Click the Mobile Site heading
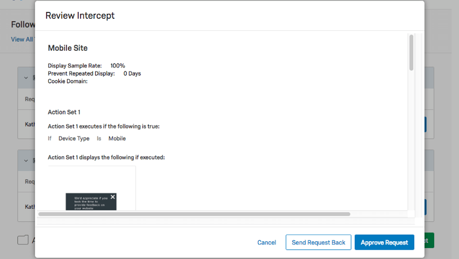Image resolution: width=459 pixels, height=259 pixels. 67,48
